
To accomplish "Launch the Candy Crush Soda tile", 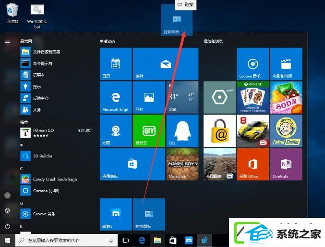I will click(x=286, y=97).
